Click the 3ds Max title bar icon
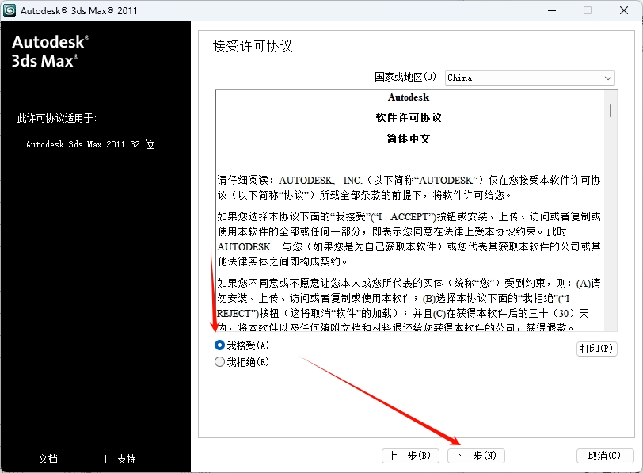Image resolution: width=643 pixels, height=473 pixels. [10, 10]
